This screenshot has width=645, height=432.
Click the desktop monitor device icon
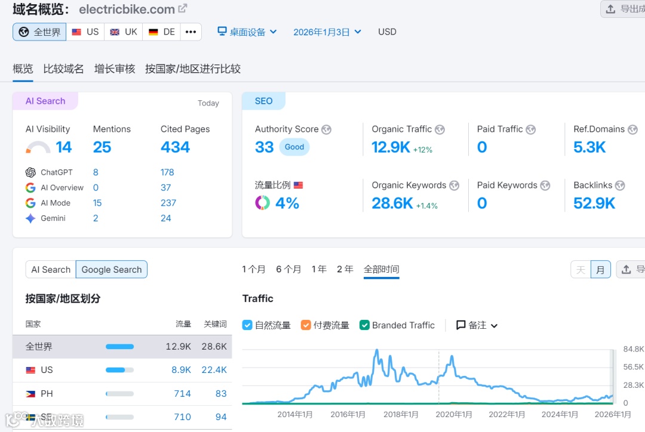click(222, 31)
